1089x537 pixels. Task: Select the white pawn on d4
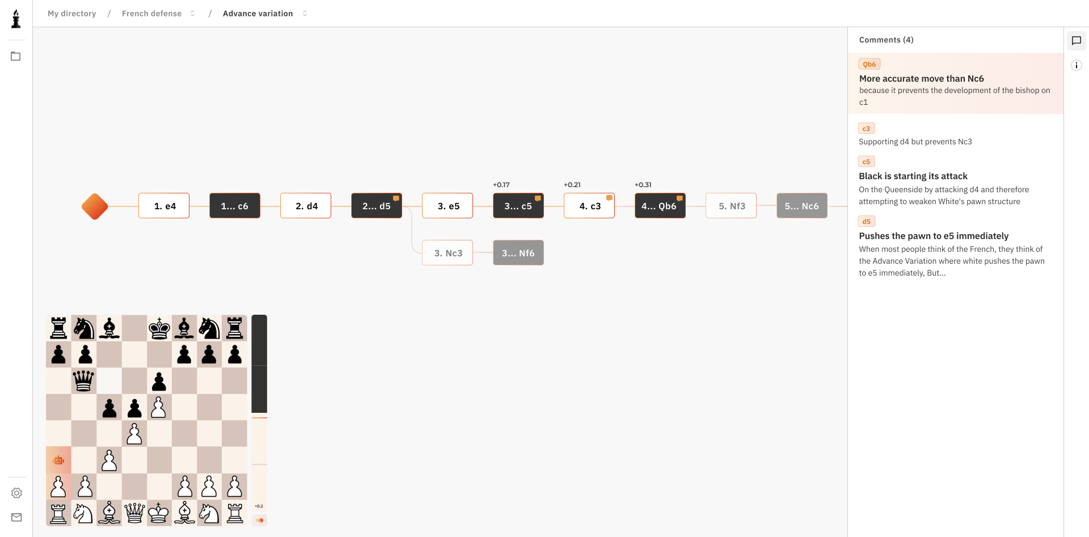134,434
